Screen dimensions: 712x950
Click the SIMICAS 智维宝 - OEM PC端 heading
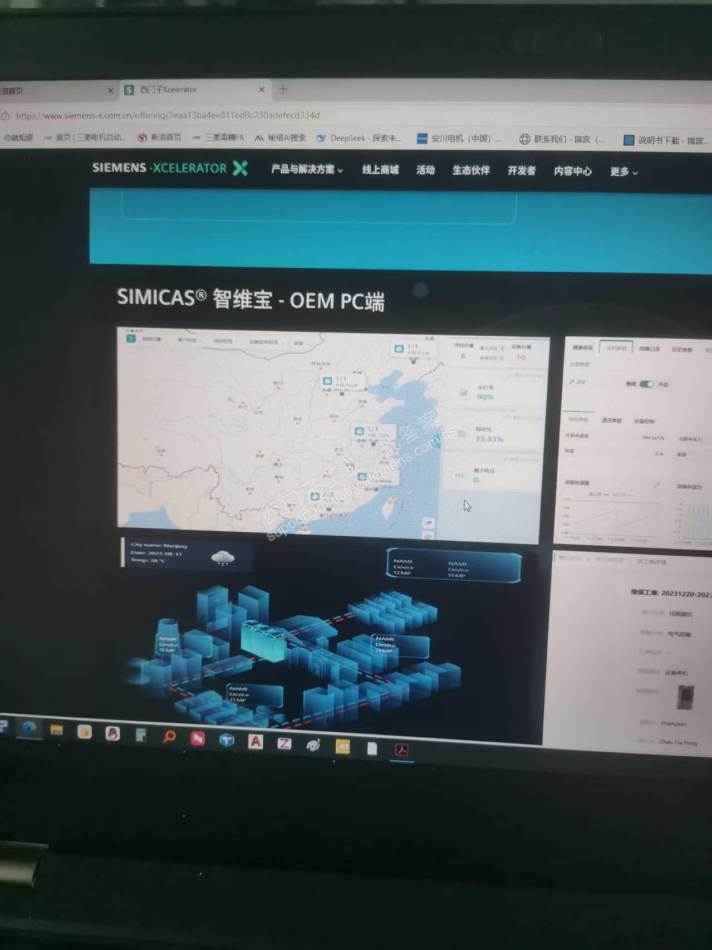click(x=251, y=300)
